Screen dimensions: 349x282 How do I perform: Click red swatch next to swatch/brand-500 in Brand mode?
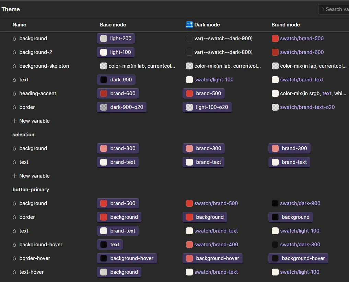pos(275,38)
